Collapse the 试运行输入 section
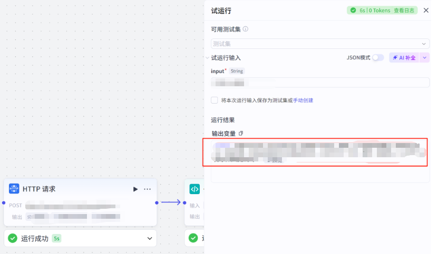This screenshot has width=438, height=254. [x=207, y=58]
